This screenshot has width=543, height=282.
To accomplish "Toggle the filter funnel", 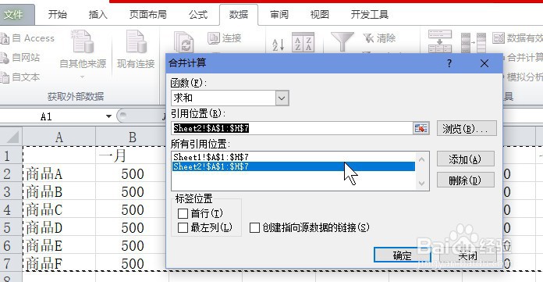I will coord(342,41).
